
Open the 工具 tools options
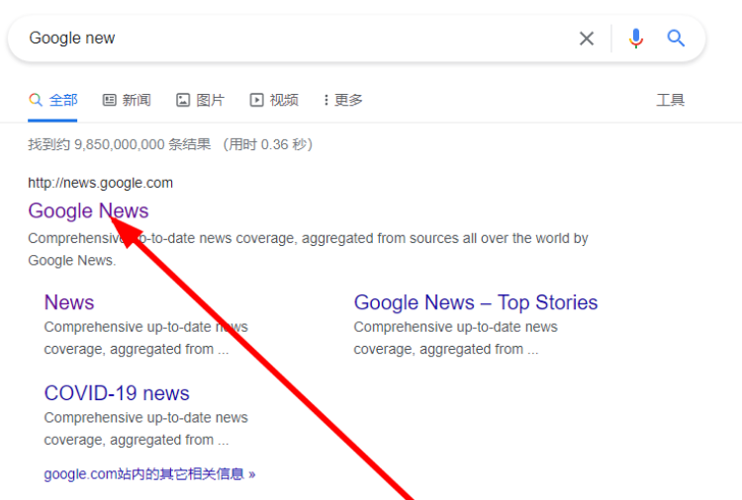click(x=670, y=100)
